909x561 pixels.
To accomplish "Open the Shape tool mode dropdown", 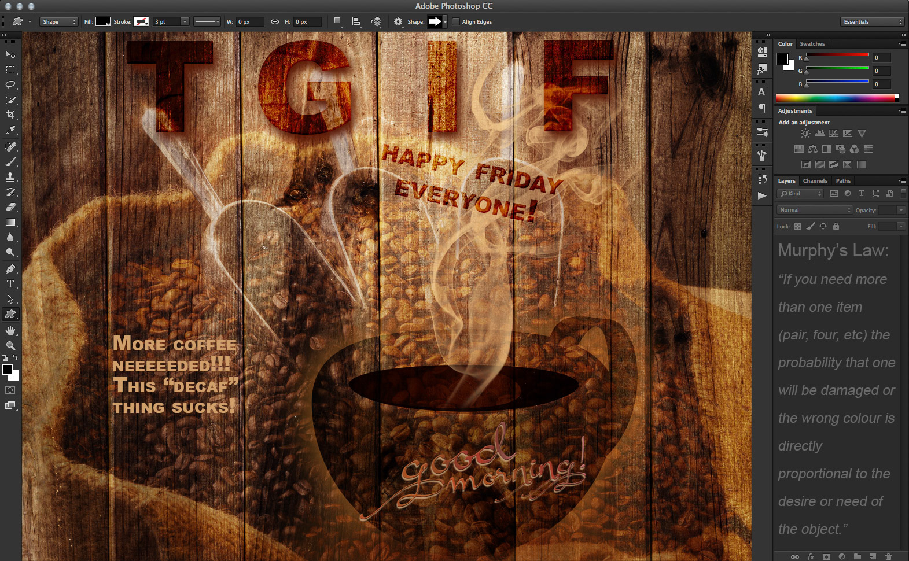I will pyautogui.click(x=58, y=22).
